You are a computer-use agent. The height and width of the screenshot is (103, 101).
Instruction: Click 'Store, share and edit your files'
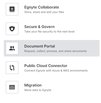44,12
